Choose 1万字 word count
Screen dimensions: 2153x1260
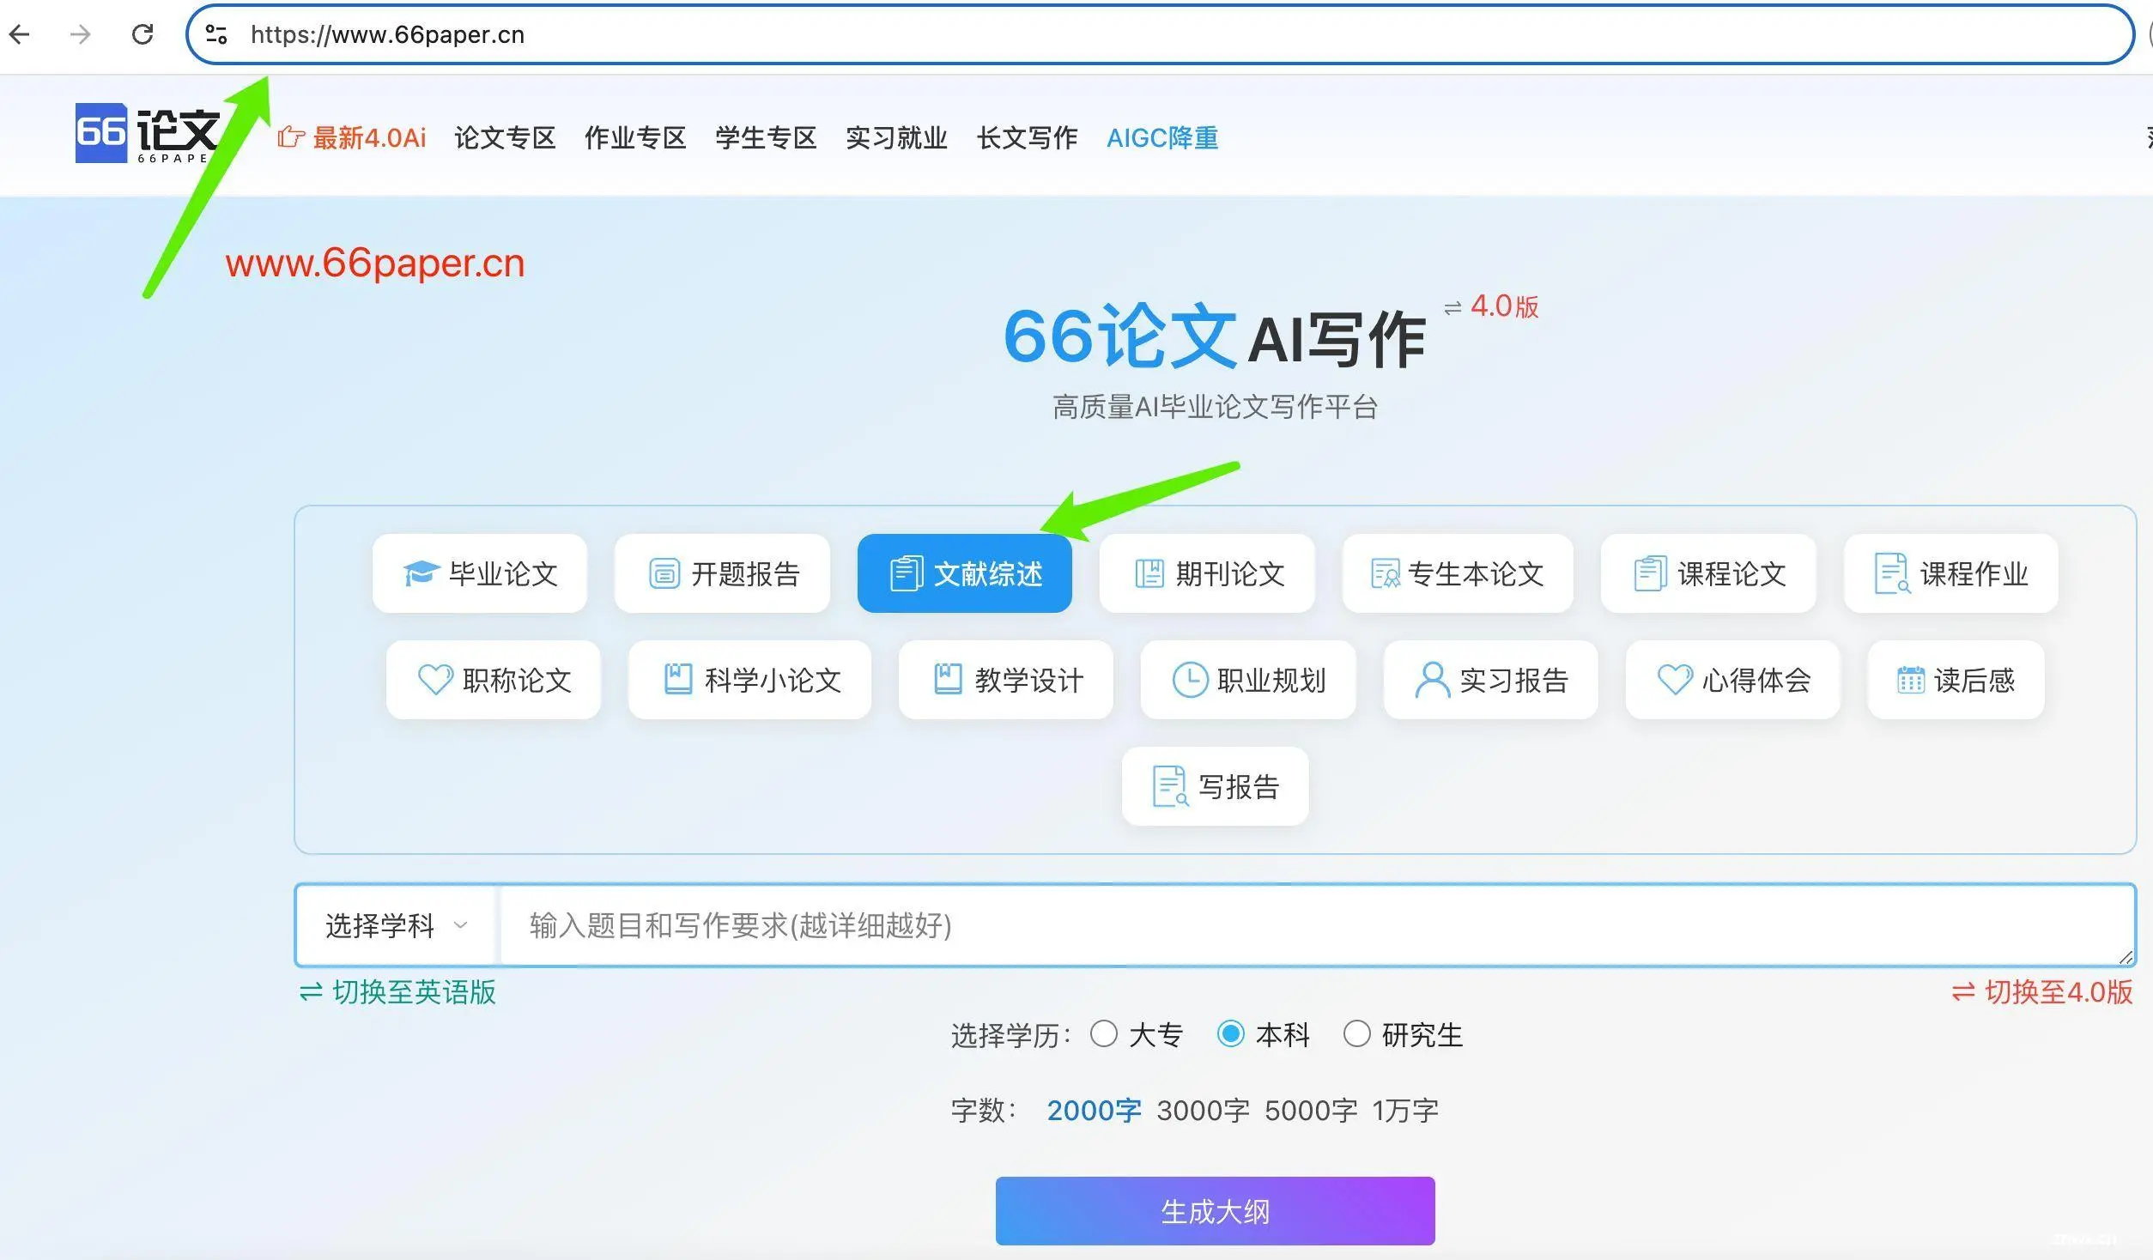coord(1405,1110)
